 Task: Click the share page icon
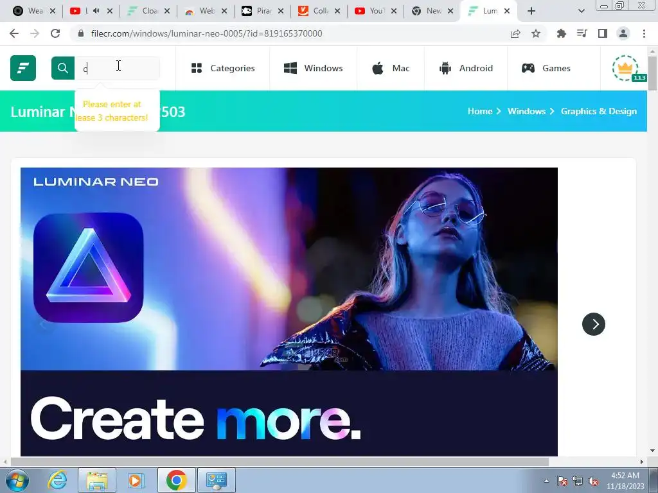[x=515, y=33]
